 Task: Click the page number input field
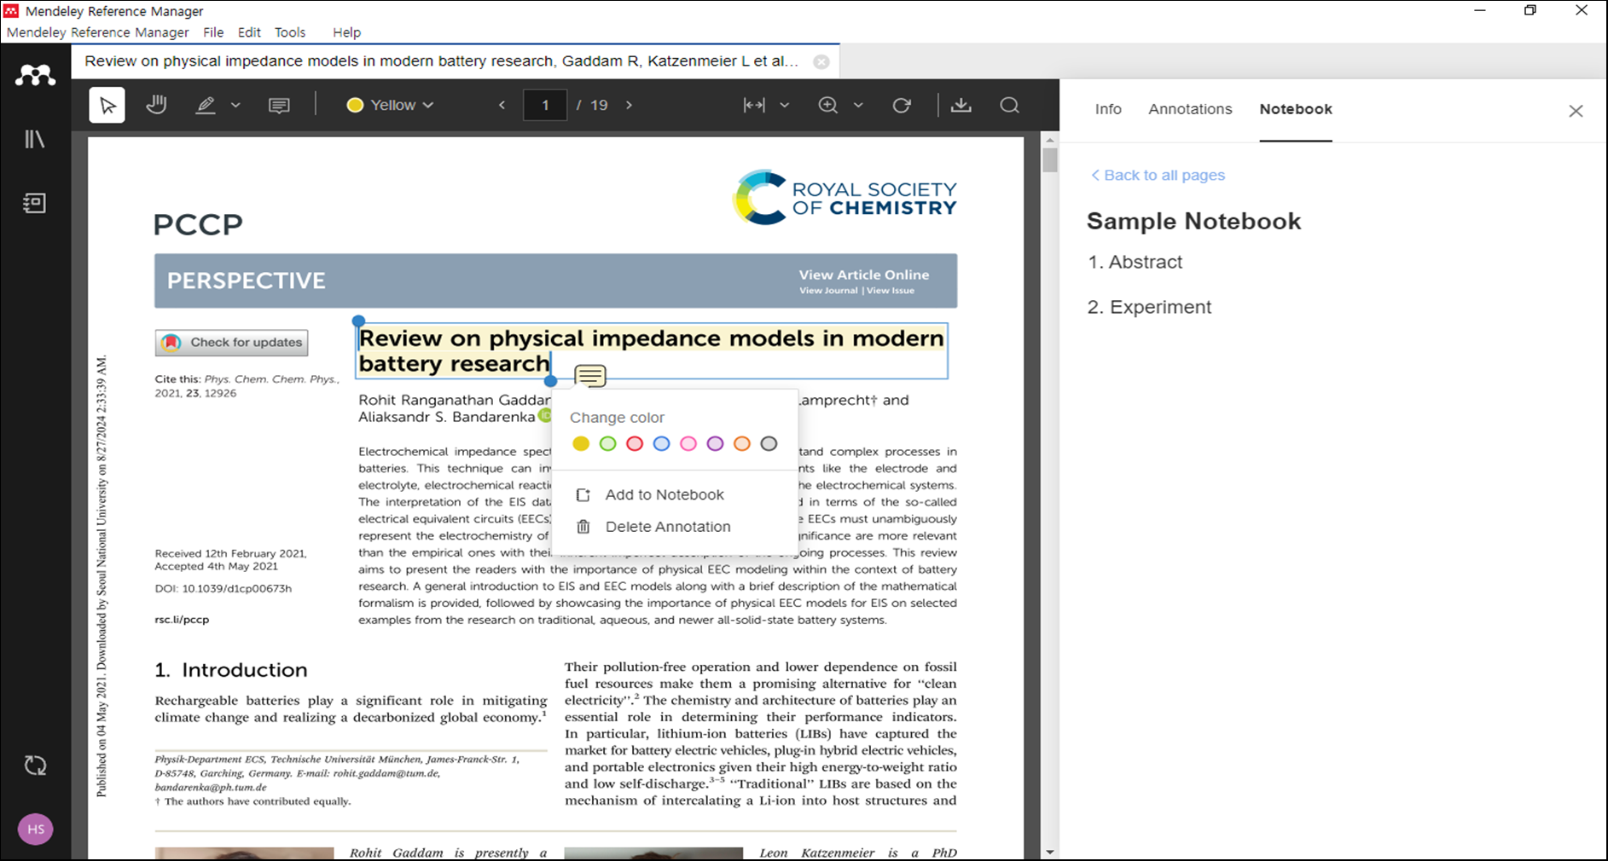click(x=545, y=105)
